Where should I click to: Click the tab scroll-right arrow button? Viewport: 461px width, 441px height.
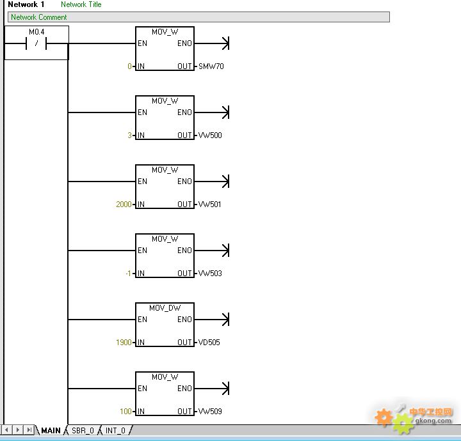point(18,430)
